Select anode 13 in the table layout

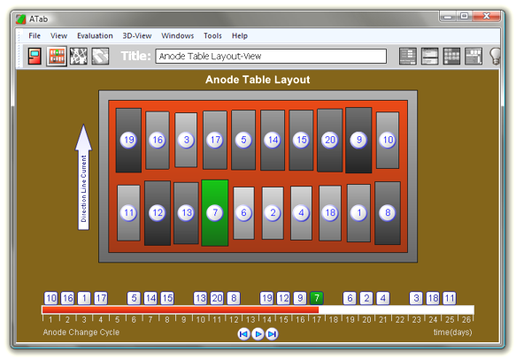186,213
